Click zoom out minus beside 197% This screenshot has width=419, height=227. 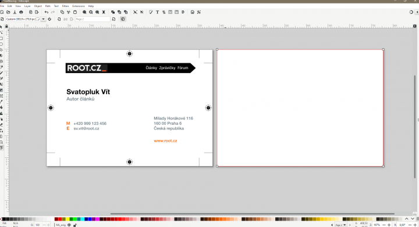point(384,225)
